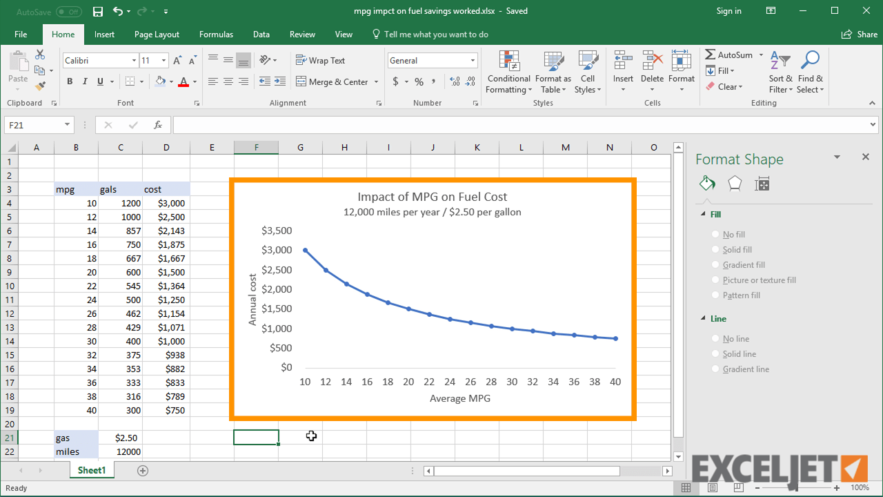The width and height of the screenshot is (883, 497).
Task: Select the Effects icon in Format Shape pane
Action: coord(734,183)
